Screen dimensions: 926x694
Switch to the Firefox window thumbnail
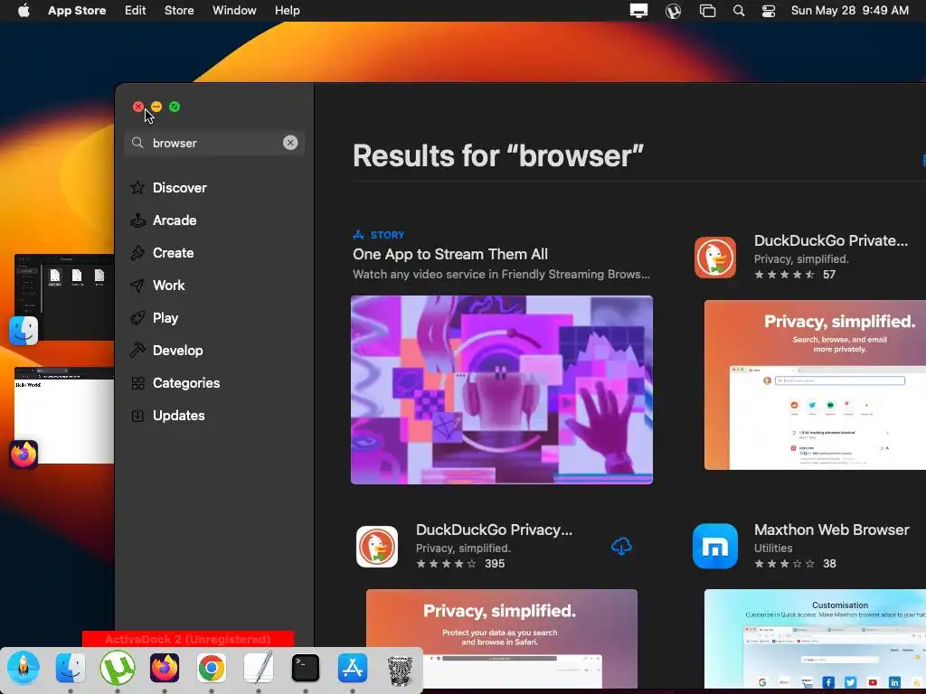64,416
